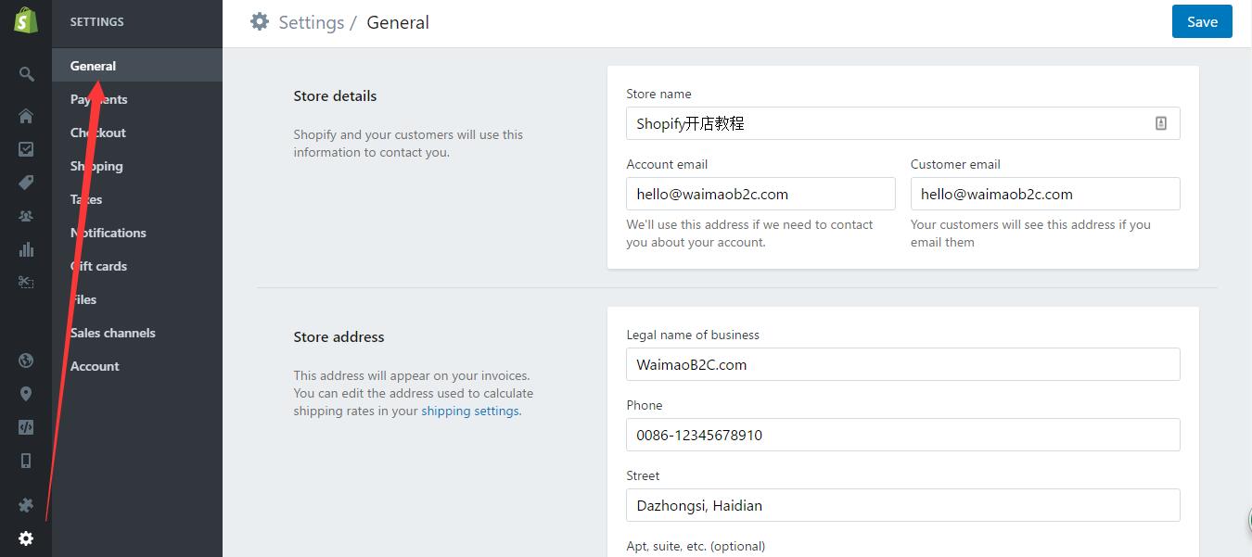
Task: Edit the Legal name of business field
Action: [x=902, y=364]
